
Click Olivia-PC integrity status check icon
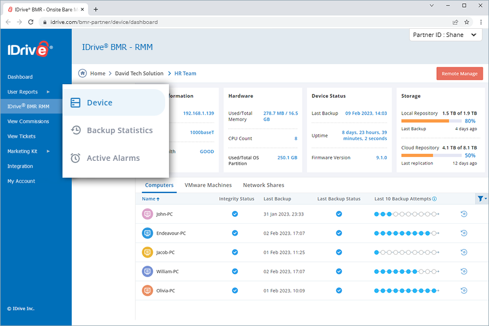coord(235,291)
